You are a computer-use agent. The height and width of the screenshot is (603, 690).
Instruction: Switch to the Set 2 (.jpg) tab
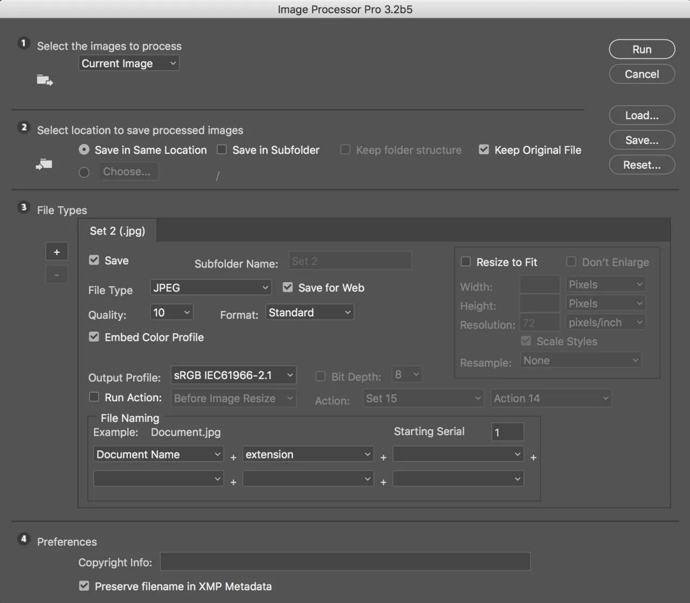point(118,231)
